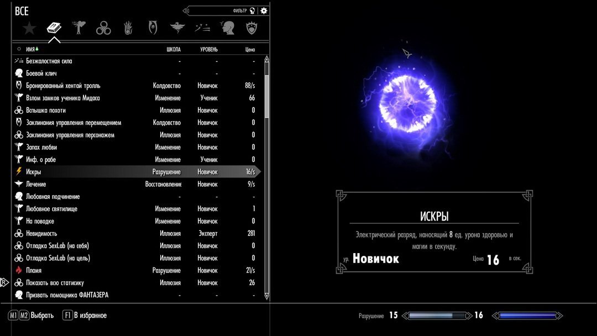The width and height of the screenshot is (597, 336).
Task: Open the Conjuration category icon
Action: point(153,28)
